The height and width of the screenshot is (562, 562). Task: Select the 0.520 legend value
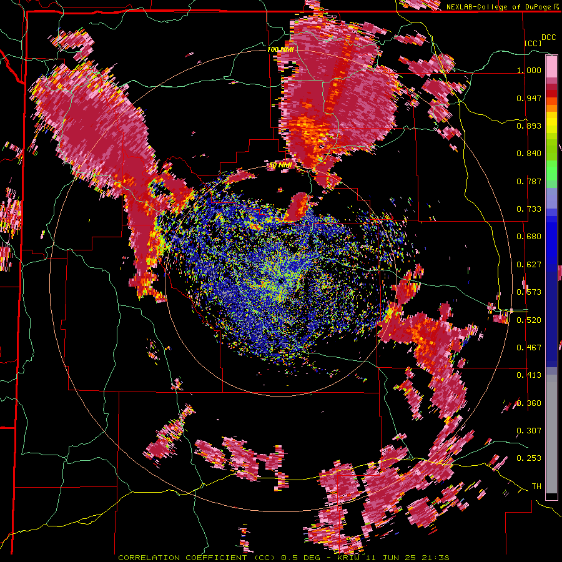click(529, 320)
